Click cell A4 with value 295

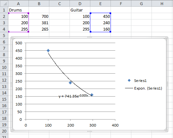coord(19,29)
